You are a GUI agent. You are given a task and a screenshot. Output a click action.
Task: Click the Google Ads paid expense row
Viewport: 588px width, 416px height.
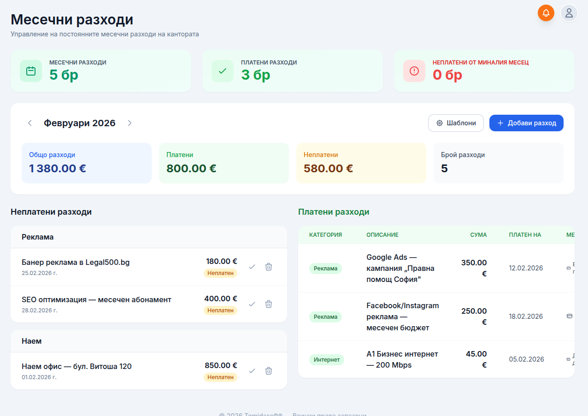[400, 268]
